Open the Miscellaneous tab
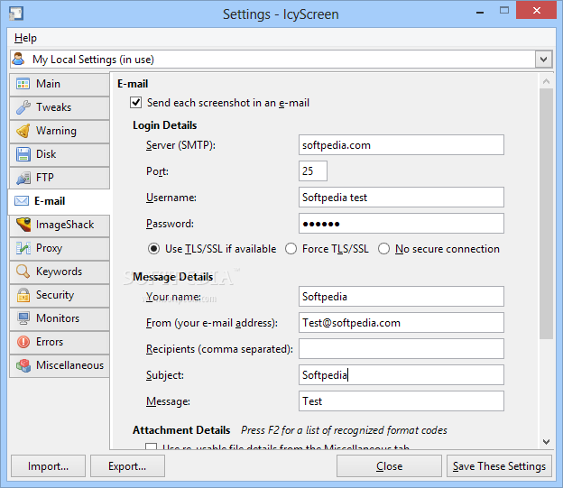Image resolution: width=563 pixels, height=488 pixels. click(x=60, y=365)
